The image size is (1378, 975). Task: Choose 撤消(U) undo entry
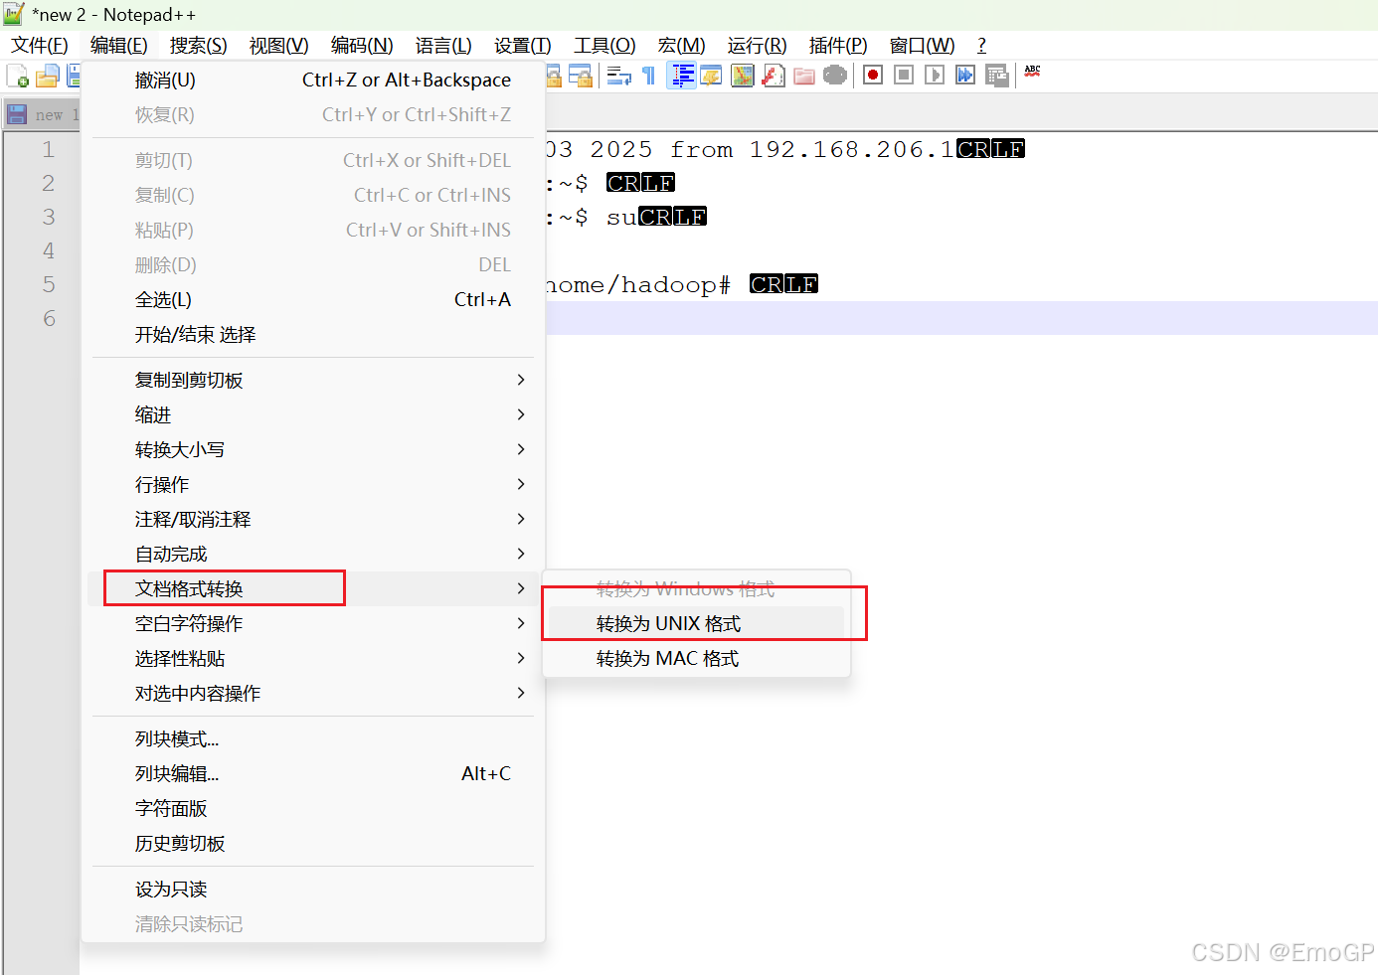[x=313, y=81]
